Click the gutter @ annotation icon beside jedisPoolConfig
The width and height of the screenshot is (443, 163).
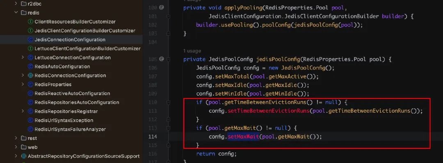[x=161, y=59]
